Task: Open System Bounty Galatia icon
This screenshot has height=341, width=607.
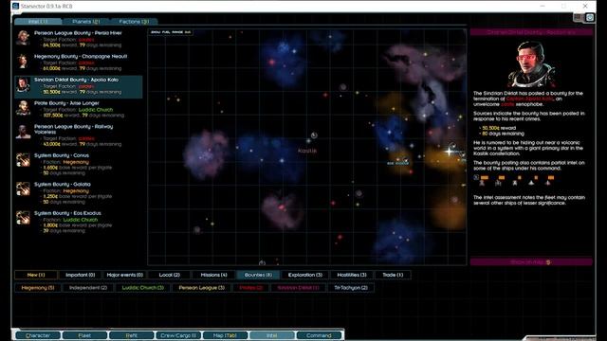Action: [x=23, y=188]
